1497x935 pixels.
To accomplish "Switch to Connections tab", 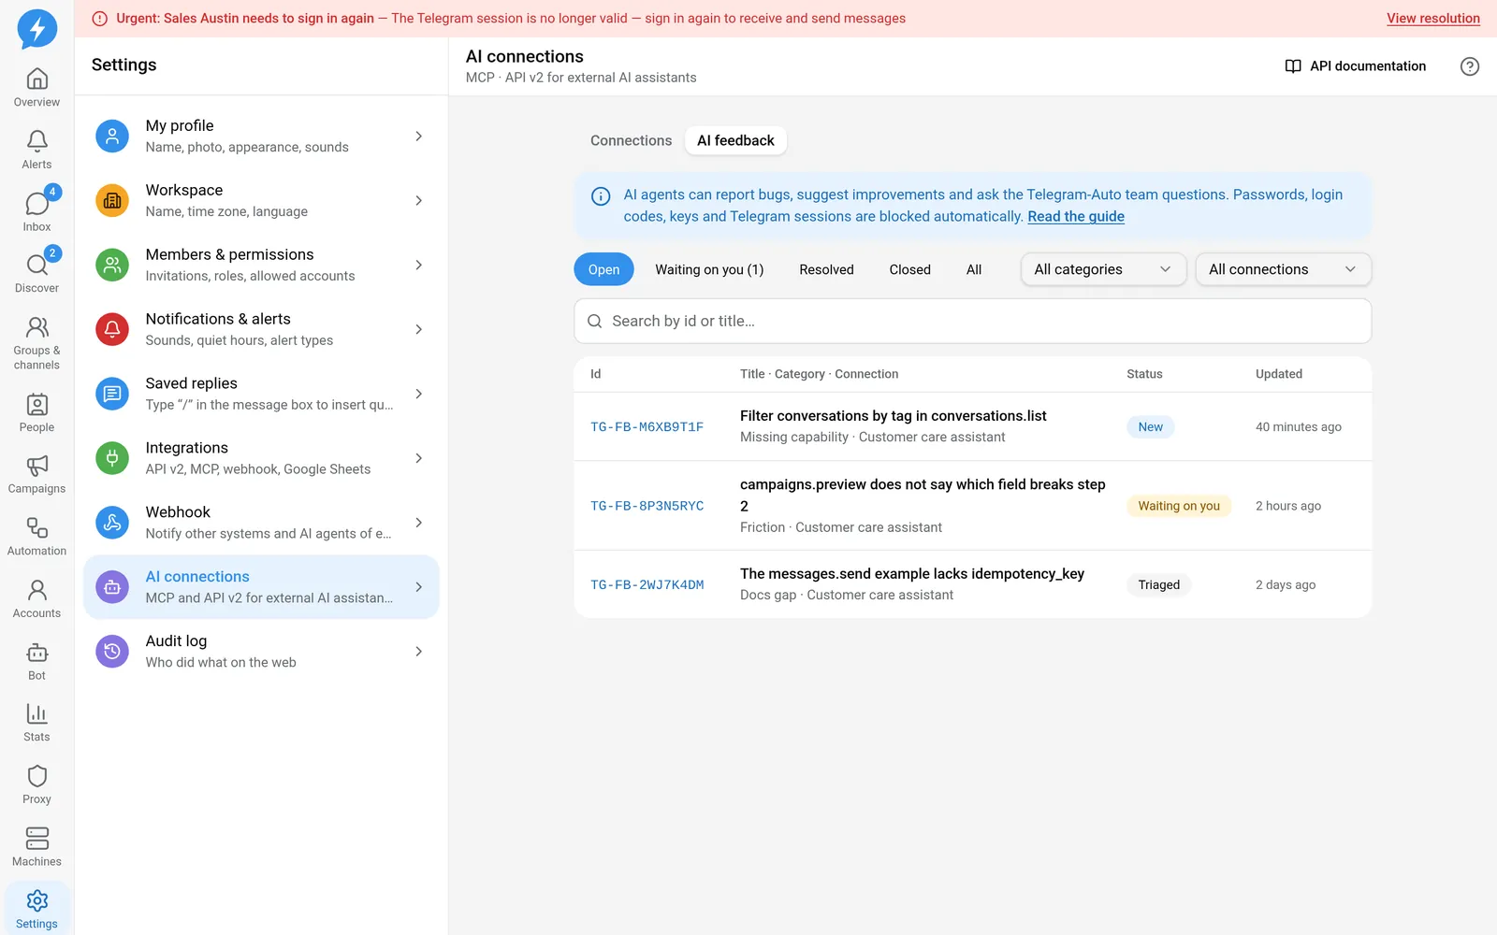I will [631, 140].
